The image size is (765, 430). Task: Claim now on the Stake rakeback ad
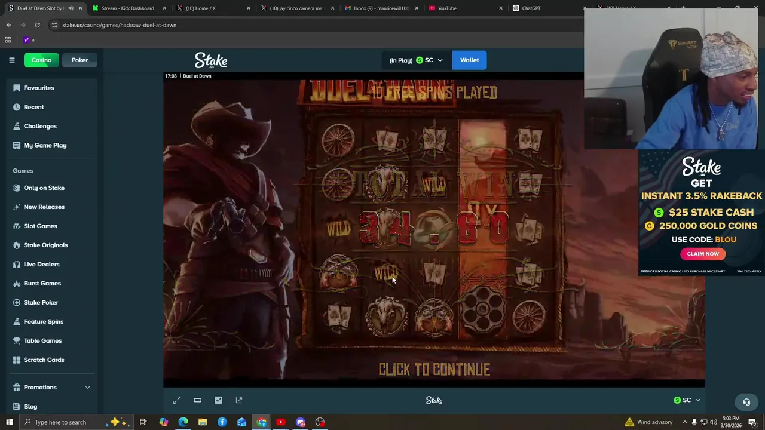tap(703, 254)
